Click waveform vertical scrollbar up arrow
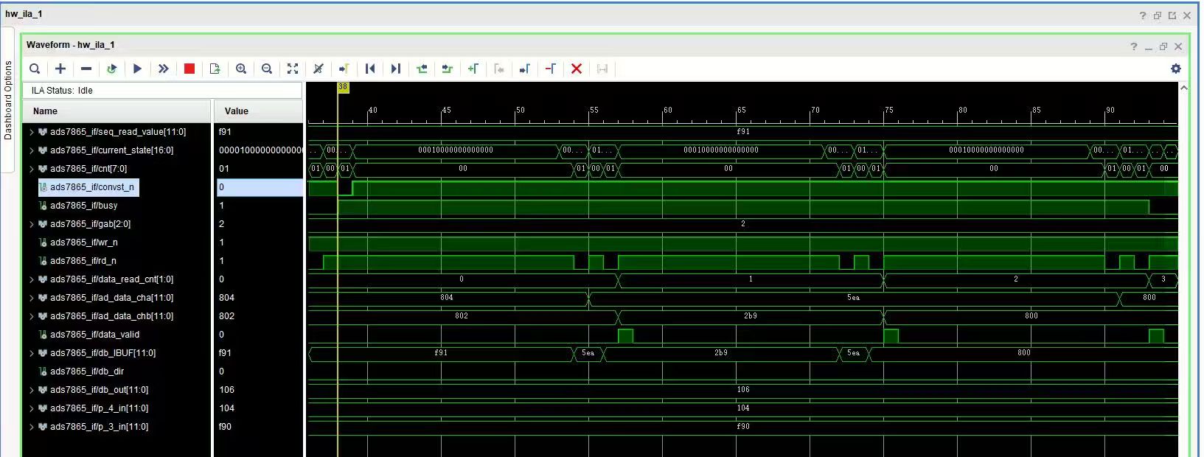Viewport: 1204px width, 457px height. 1184,88
